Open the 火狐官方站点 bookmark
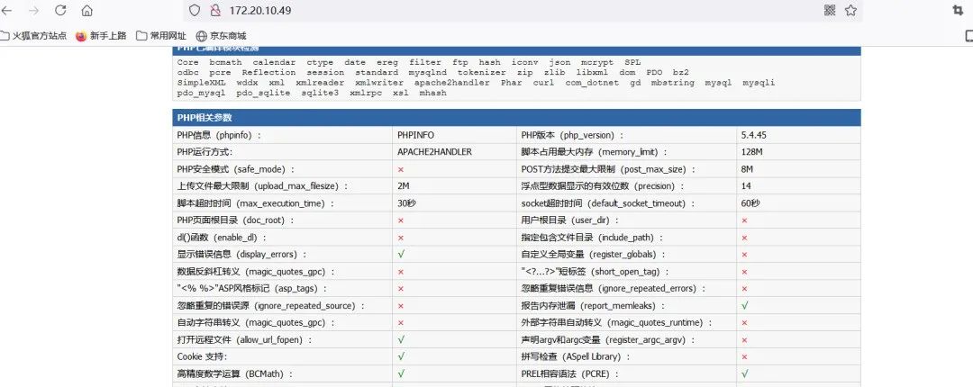The image size is (973, 387). [x=33, y=36]
